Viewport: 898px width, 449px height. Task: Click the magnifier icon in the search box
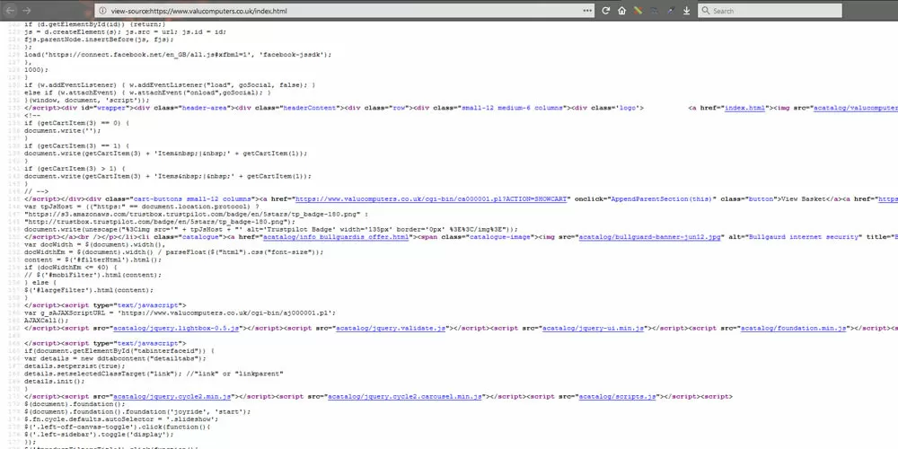pos(705,11)
